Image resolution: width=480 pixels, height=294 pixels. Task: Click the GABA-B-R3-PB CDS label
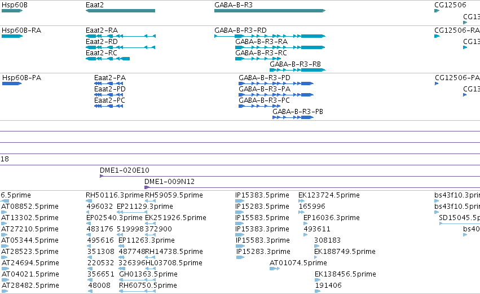(298, 112)
